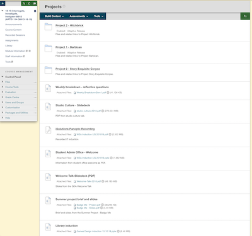Open Project 0 - Story Exquisite Corpse link
Viewport: 252px width, 236px height.
[77, 69]
